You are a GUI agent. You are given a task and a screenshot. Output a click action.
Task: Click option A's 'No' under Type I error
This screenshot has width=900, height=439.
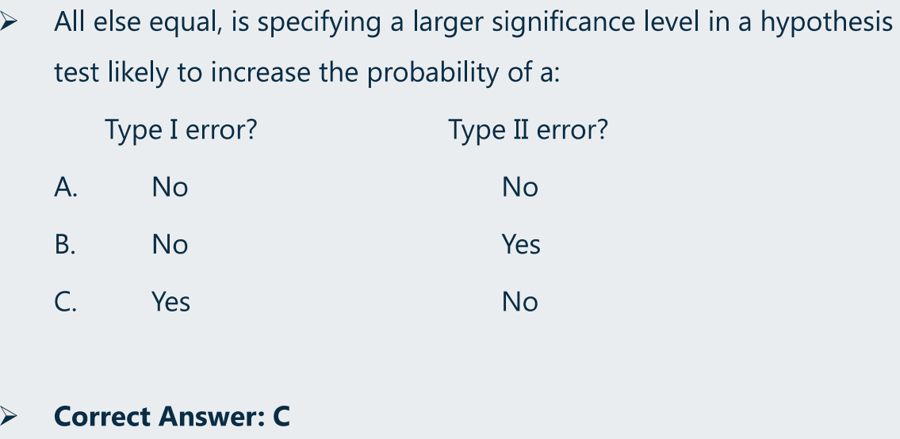pos(170,187)
